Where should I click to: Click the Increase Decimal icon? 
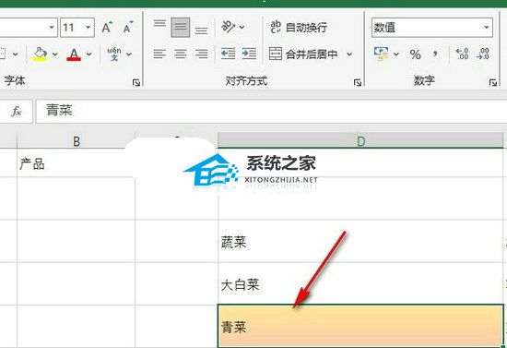pos(462,54)
